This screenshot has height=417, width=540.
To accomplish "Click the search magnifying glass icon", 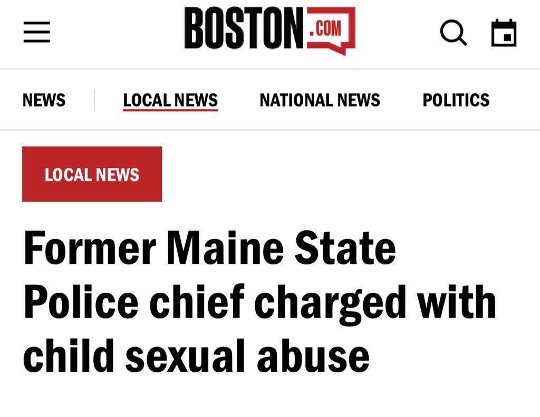I will coord(453,33).
